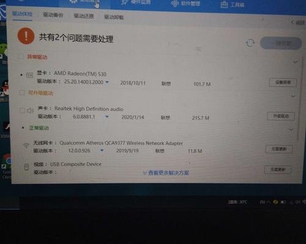The image size is (306, 244).
Task: Click the AMD Radeon graphics card icon
Action: click(29, 75)
